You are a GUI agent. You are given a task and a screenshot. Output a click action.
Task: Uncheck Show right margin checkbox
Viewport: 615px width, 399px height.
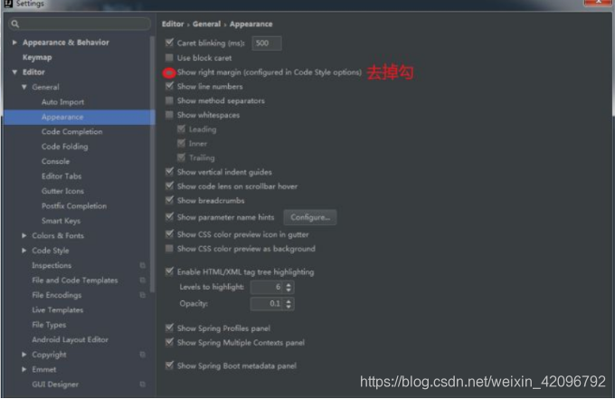pos(169,72)
